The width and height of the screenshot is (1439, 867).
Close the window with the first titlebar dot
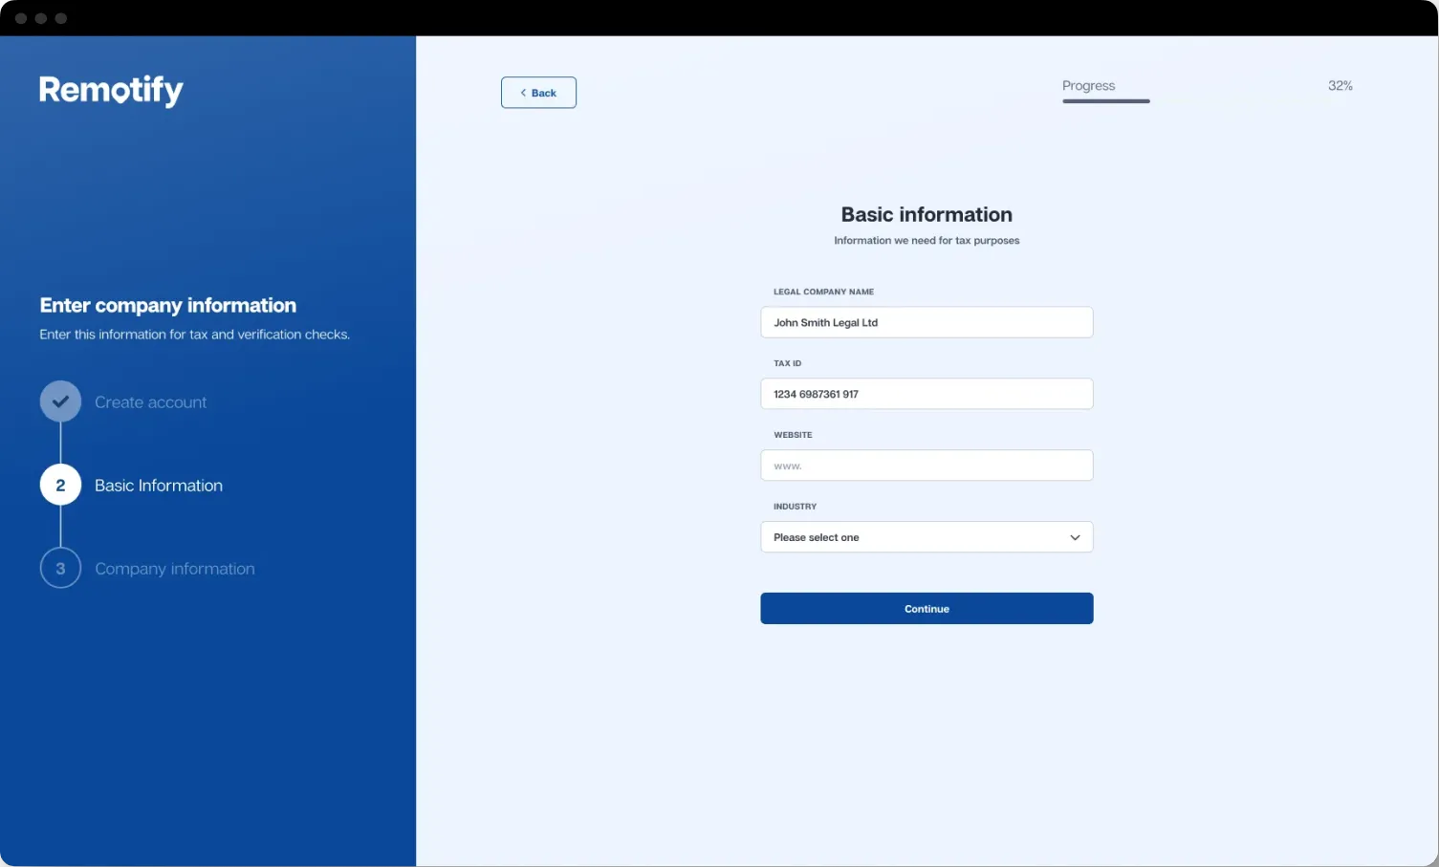[x=21, y=18]
